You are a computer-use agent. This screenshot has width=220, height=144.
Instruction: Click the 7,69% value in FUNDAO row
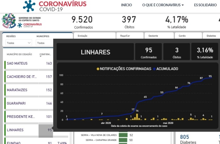pos(62,143)
